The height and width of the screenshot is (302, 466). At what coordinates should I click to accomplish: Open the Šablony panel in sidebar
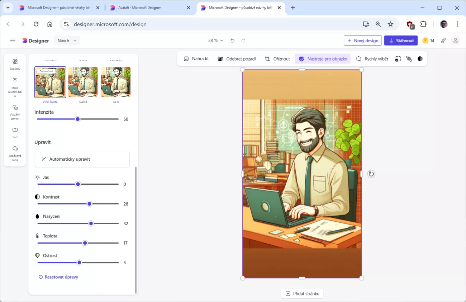click(x=15, y=64)
